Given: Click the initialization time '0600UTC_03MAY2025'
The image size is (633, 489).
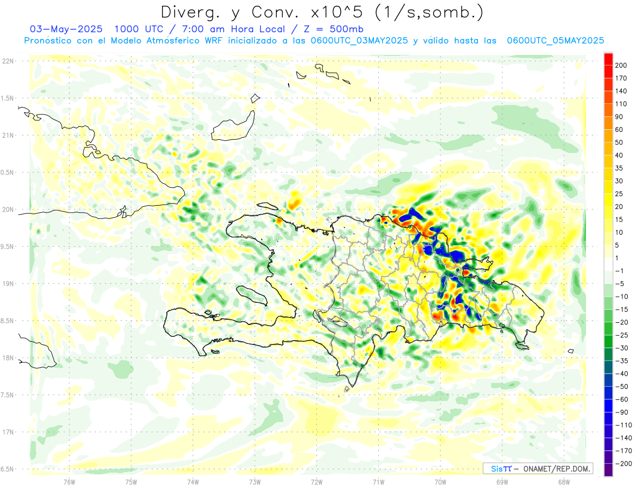Looking at the screenshot, I should (x=359, y=41).
